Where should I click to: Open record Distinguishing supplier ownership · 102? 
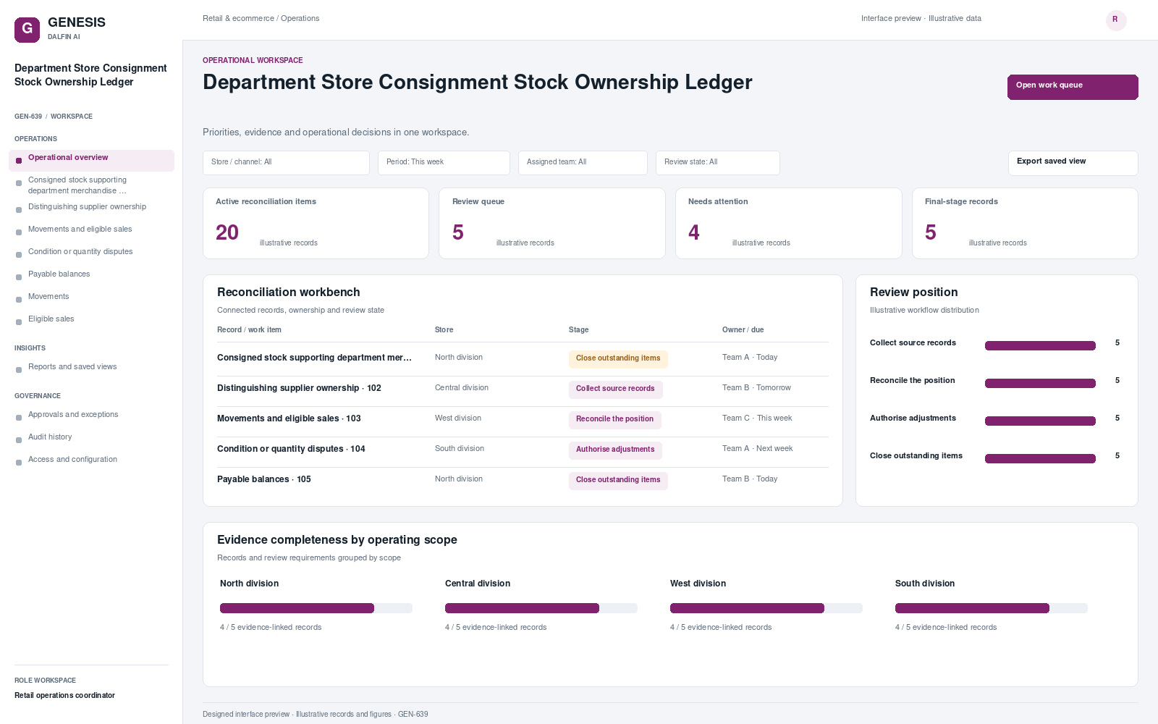tap(299, 388)
